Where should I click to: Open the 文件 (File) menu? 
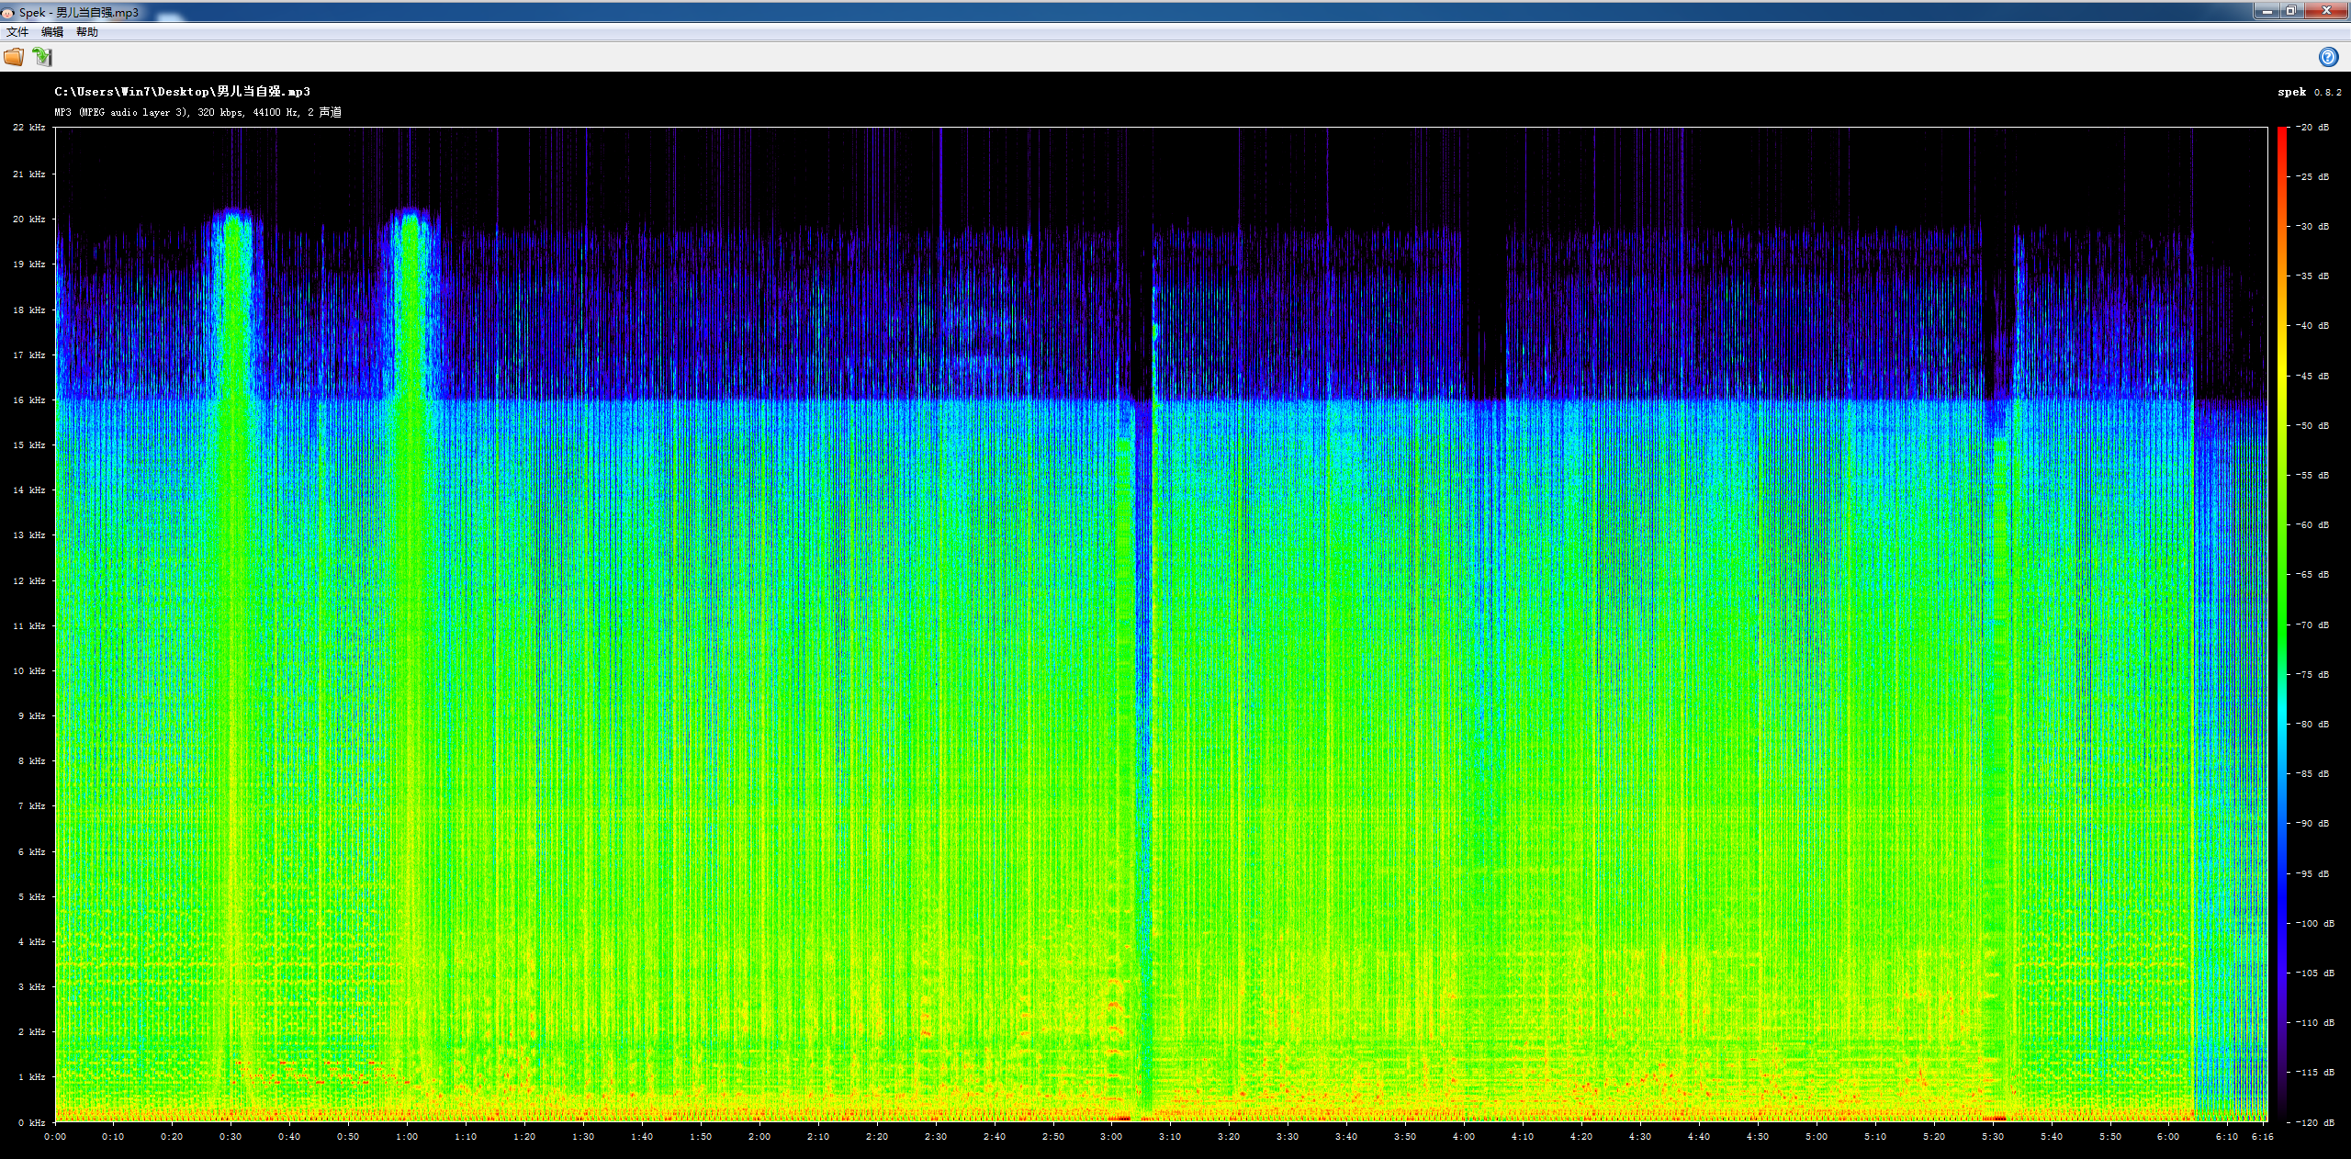(x=17, y=32)
